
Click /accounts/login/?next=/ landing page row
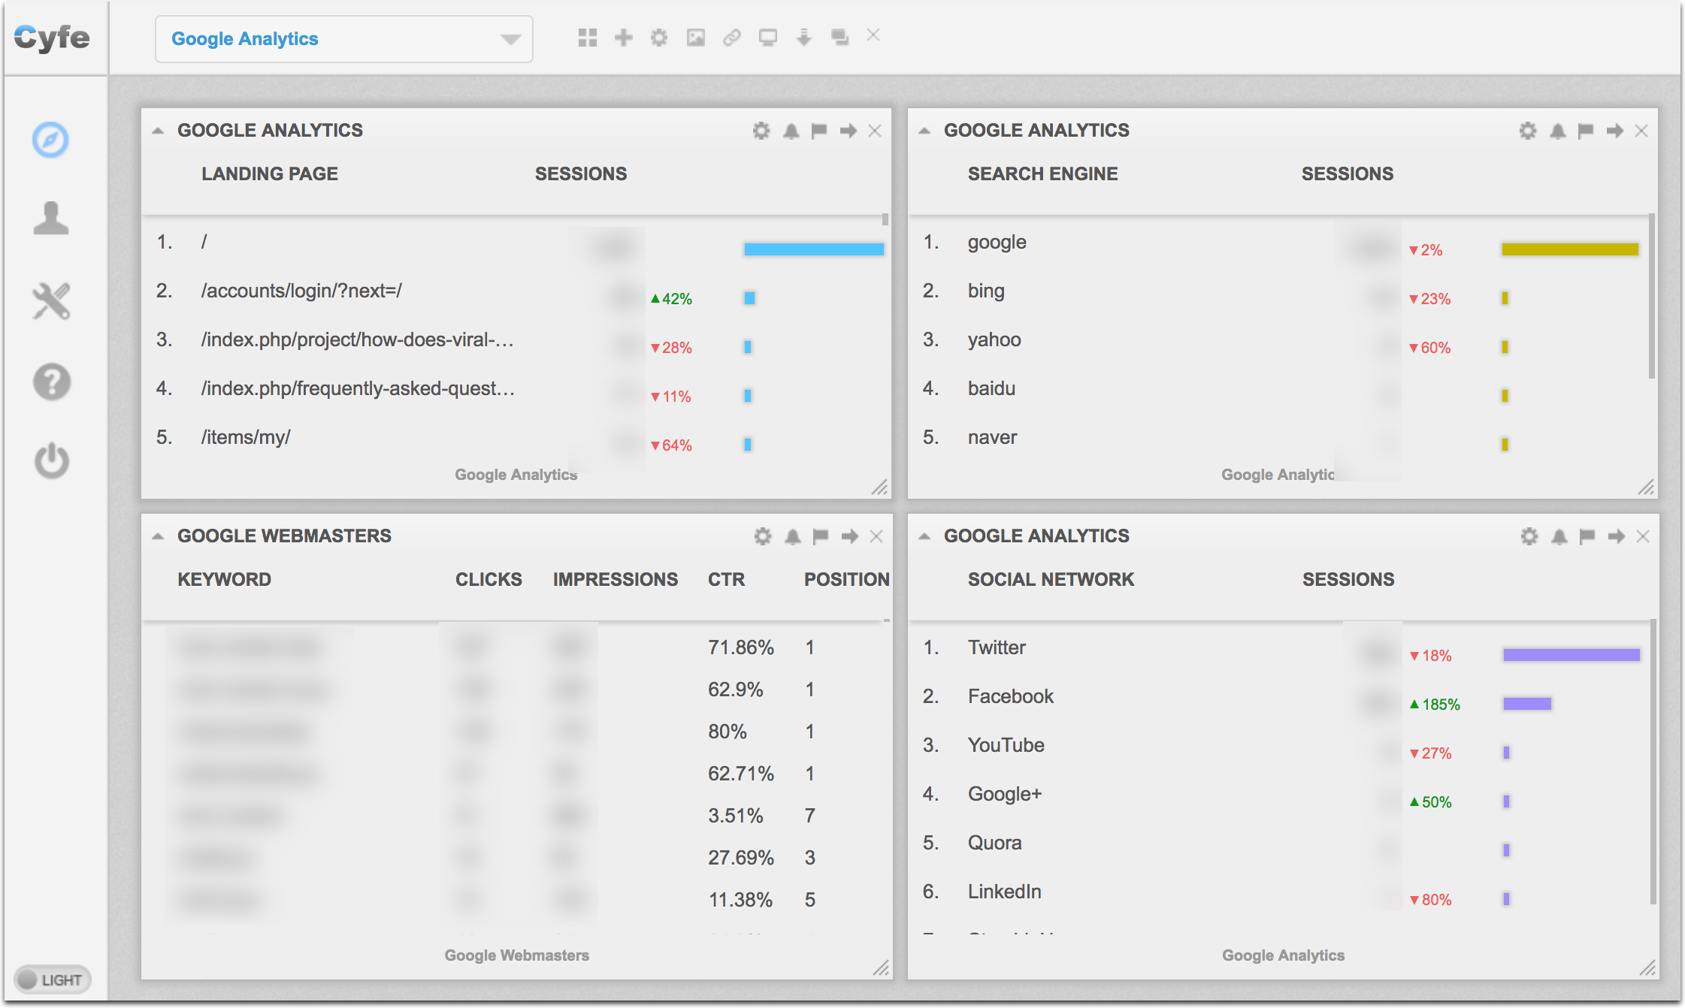pos(301,291)
